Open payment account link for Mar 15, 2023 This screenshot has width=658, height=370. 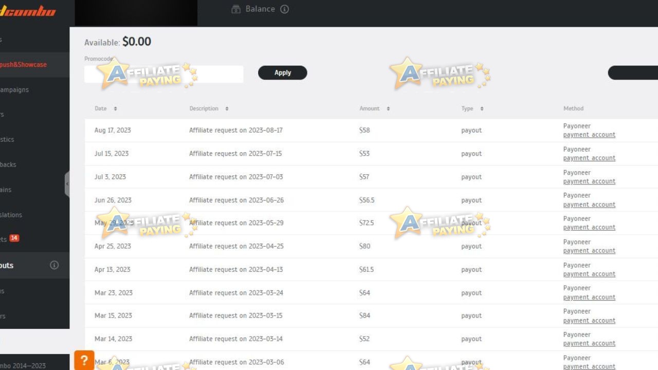pyautogui.click(x=589, y=321)
